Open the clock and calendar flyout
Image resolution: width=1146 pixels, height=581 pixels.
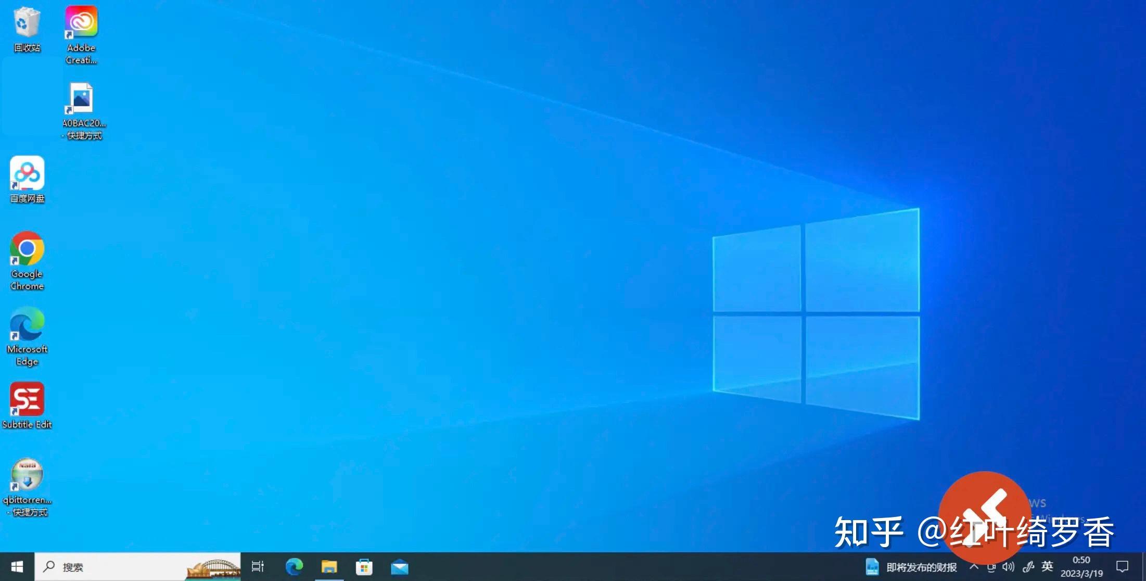click(x=1081, y=566)
